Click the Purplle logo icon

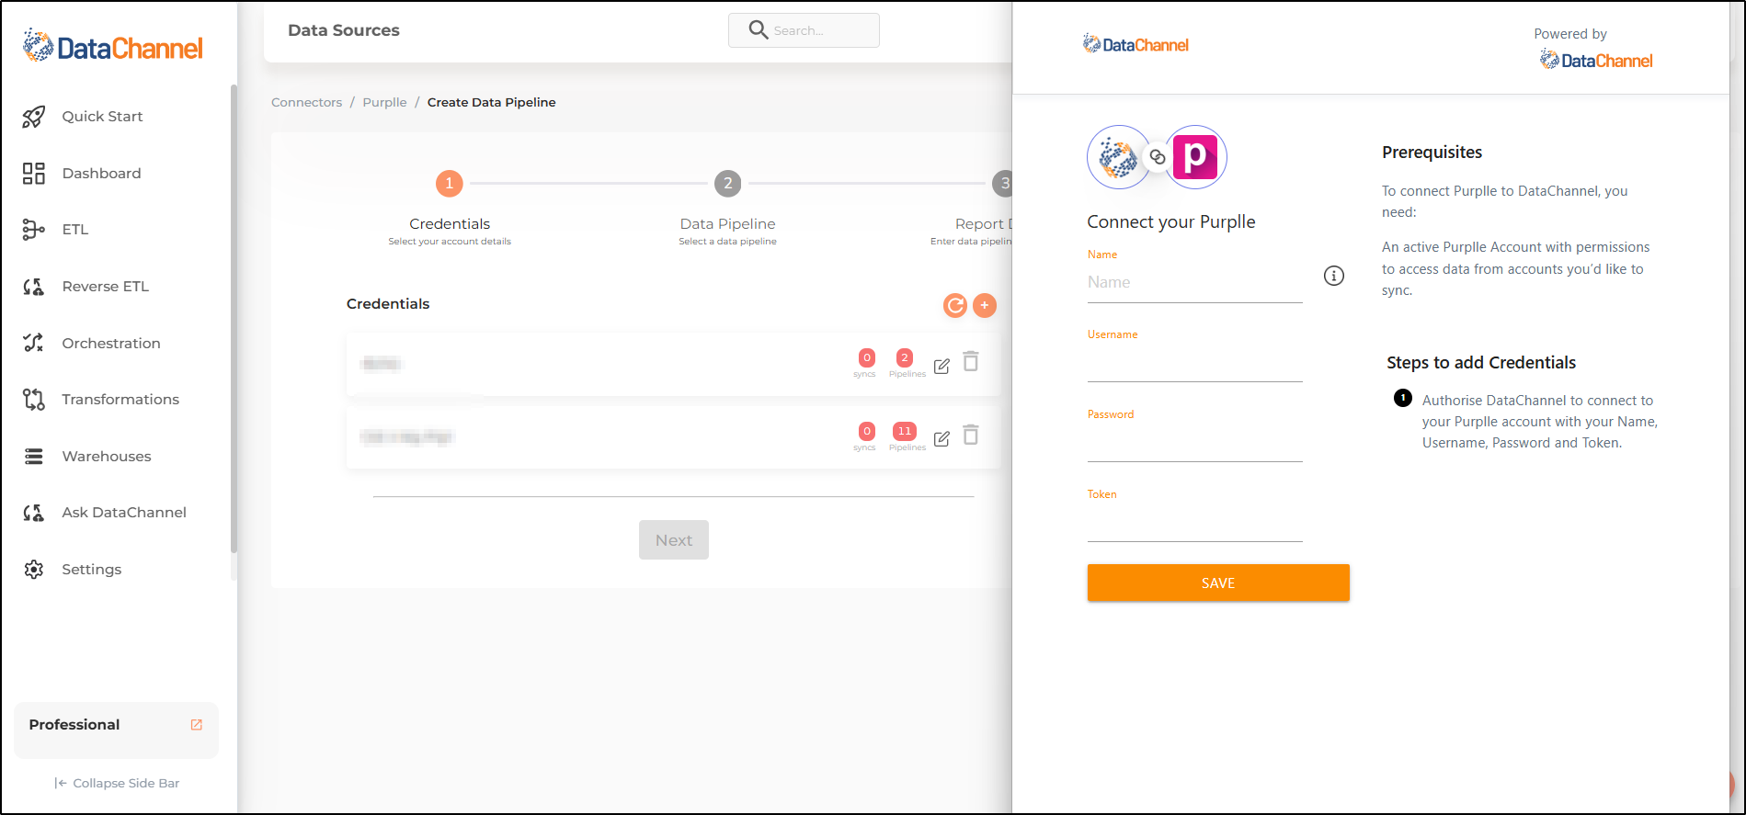[1195, 157]
